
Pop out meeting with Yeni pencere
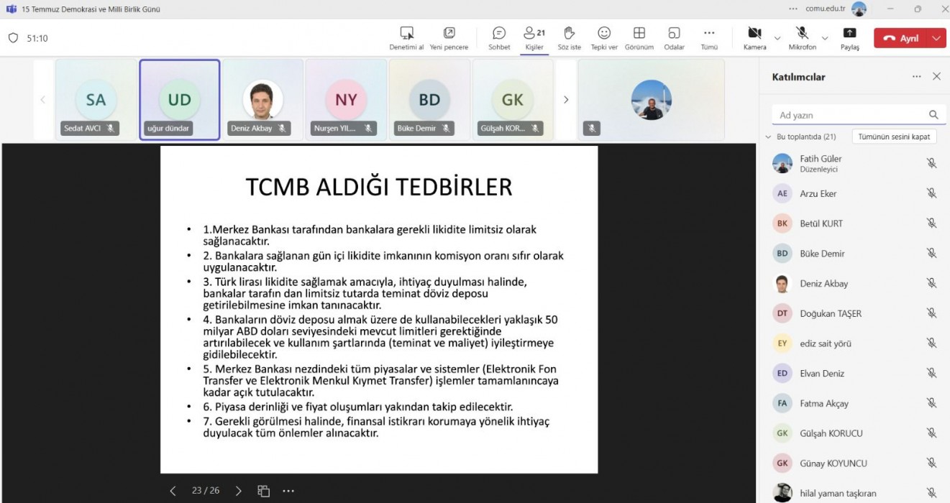tap(449, 38)
